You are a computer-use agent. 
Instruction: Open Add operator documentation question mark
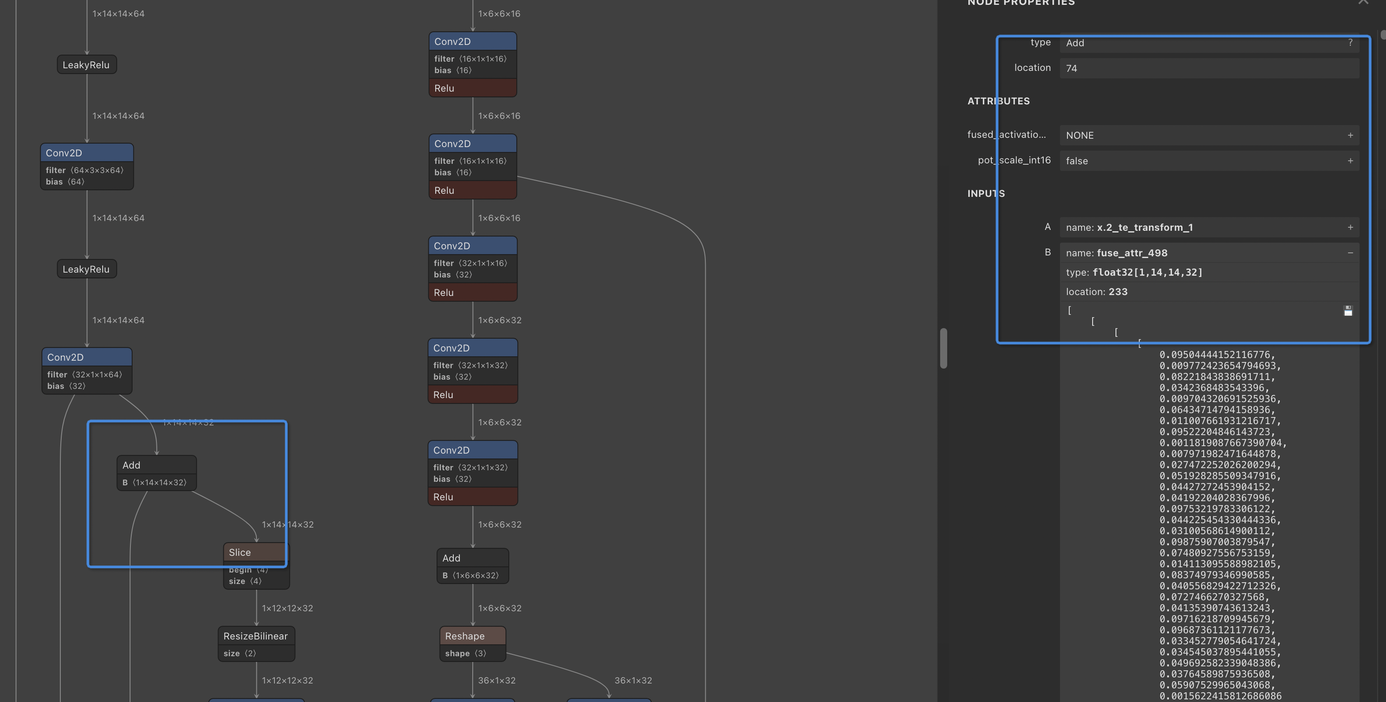(x=1350, y=42)
